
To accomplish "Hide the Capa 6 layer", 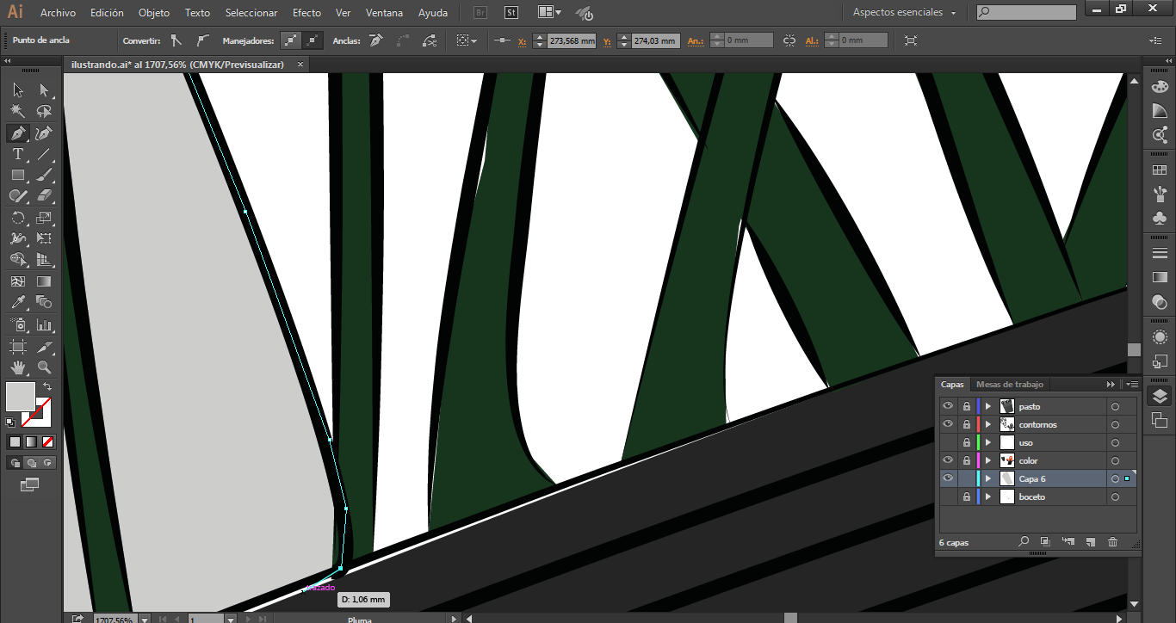I will tap(948, 478).
